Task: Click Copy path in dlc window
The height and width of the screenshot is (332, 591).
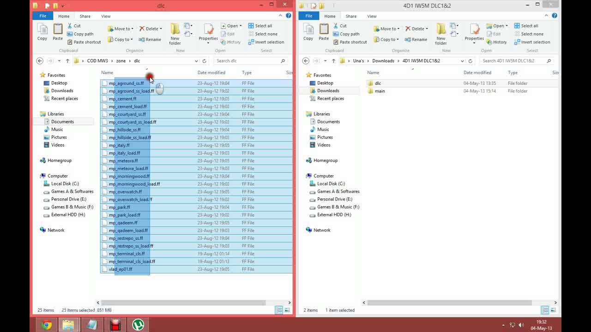Action: click(x=80, y=34)
